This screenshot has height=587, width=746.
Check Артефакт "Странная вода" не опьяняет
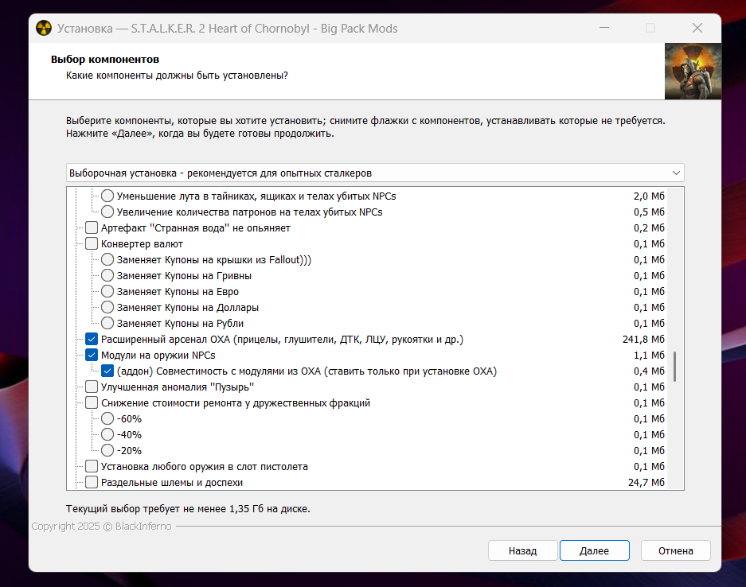(92, 227)
